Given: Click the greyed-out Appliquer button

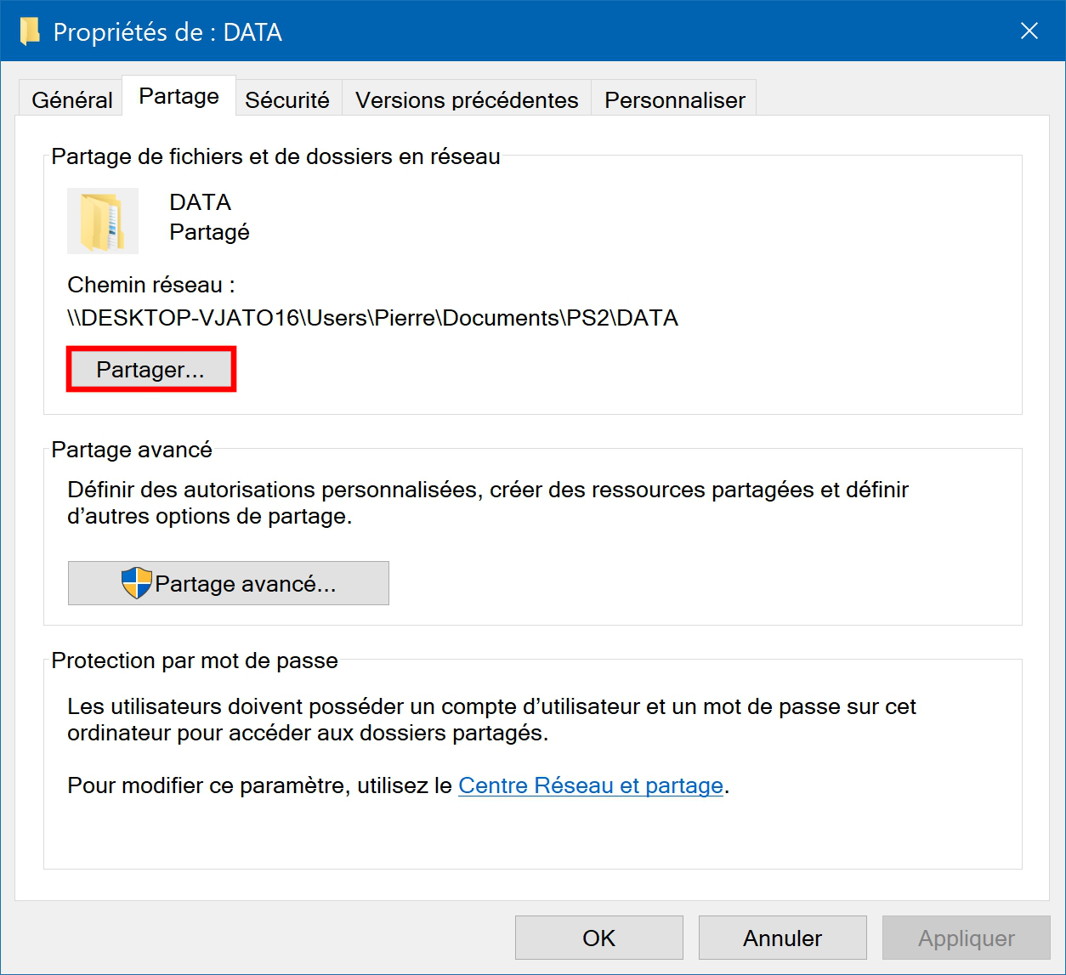Looking at the screenshot, I should tap(967, 938).
